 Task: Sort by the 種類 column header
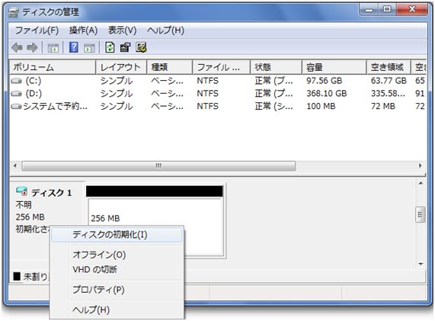[169, 67]
